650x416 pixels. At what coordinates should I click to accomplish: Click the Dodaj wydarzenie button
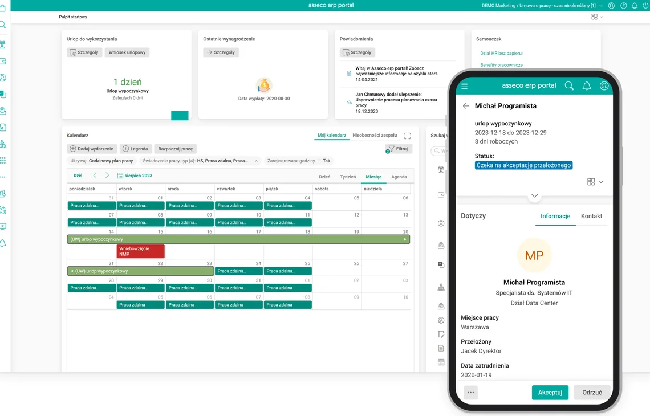pos(92,149)
